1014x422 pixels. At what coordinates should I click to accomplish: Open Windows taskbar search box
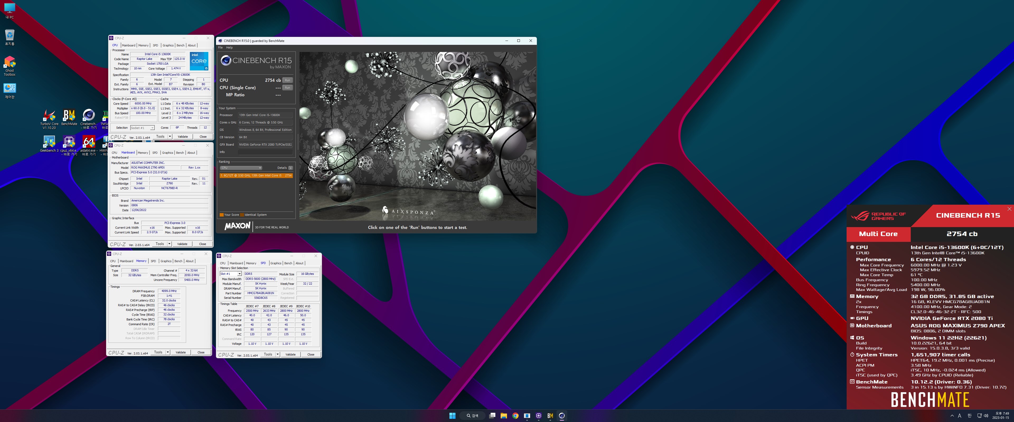tap(472, 415)
